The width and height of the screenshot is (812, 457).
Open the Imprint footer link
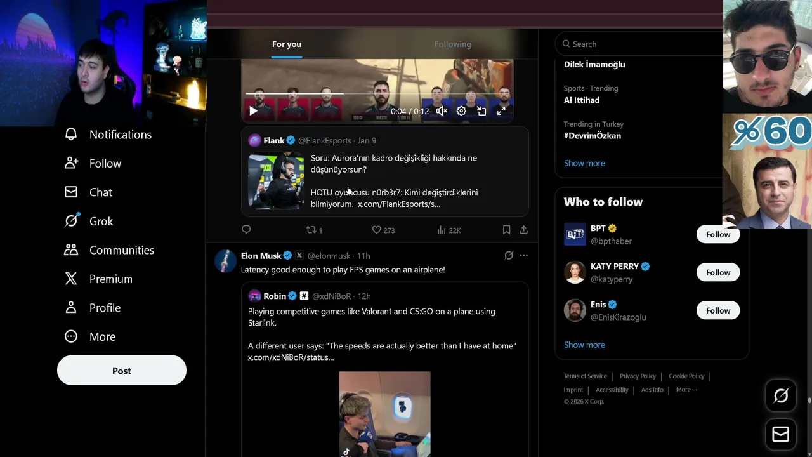coord(573,390)
